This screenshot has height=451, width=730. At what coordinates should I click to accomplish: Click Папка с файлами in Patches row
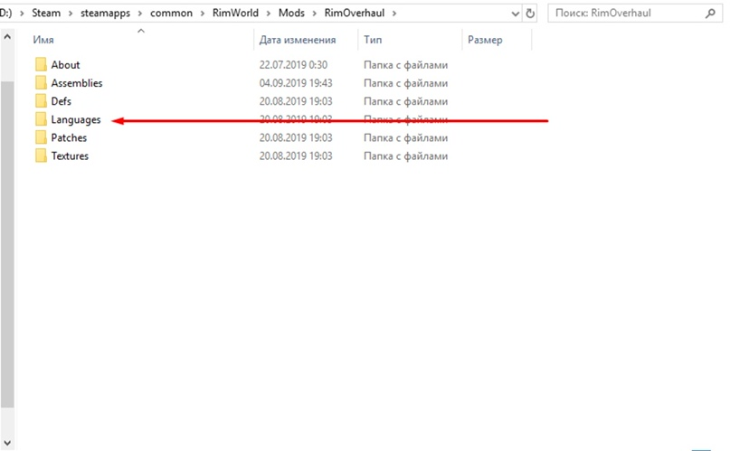click(x=405, y=137)
